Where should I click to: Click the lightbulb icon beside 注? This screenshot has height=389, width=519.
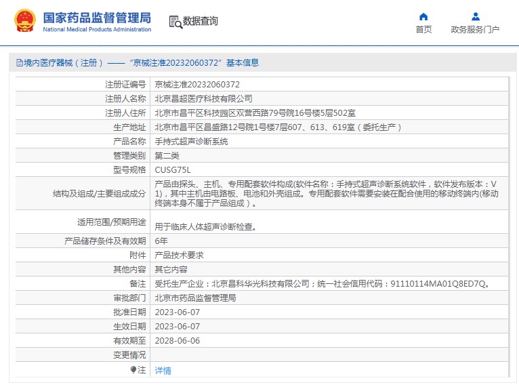pos(133,369)
